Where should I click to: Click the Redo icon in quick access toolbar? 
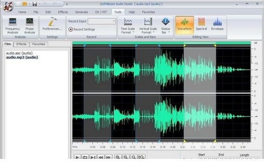pos(55,4)
